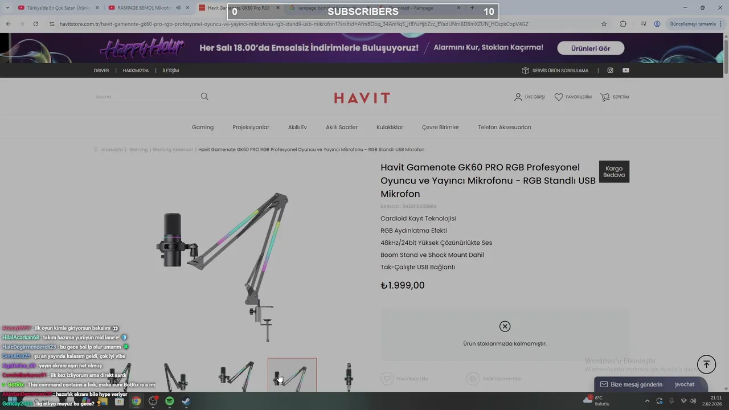Screen dimensions: 729x410
Task: Open the DRIVER link
Action: (x=101, y=71)
